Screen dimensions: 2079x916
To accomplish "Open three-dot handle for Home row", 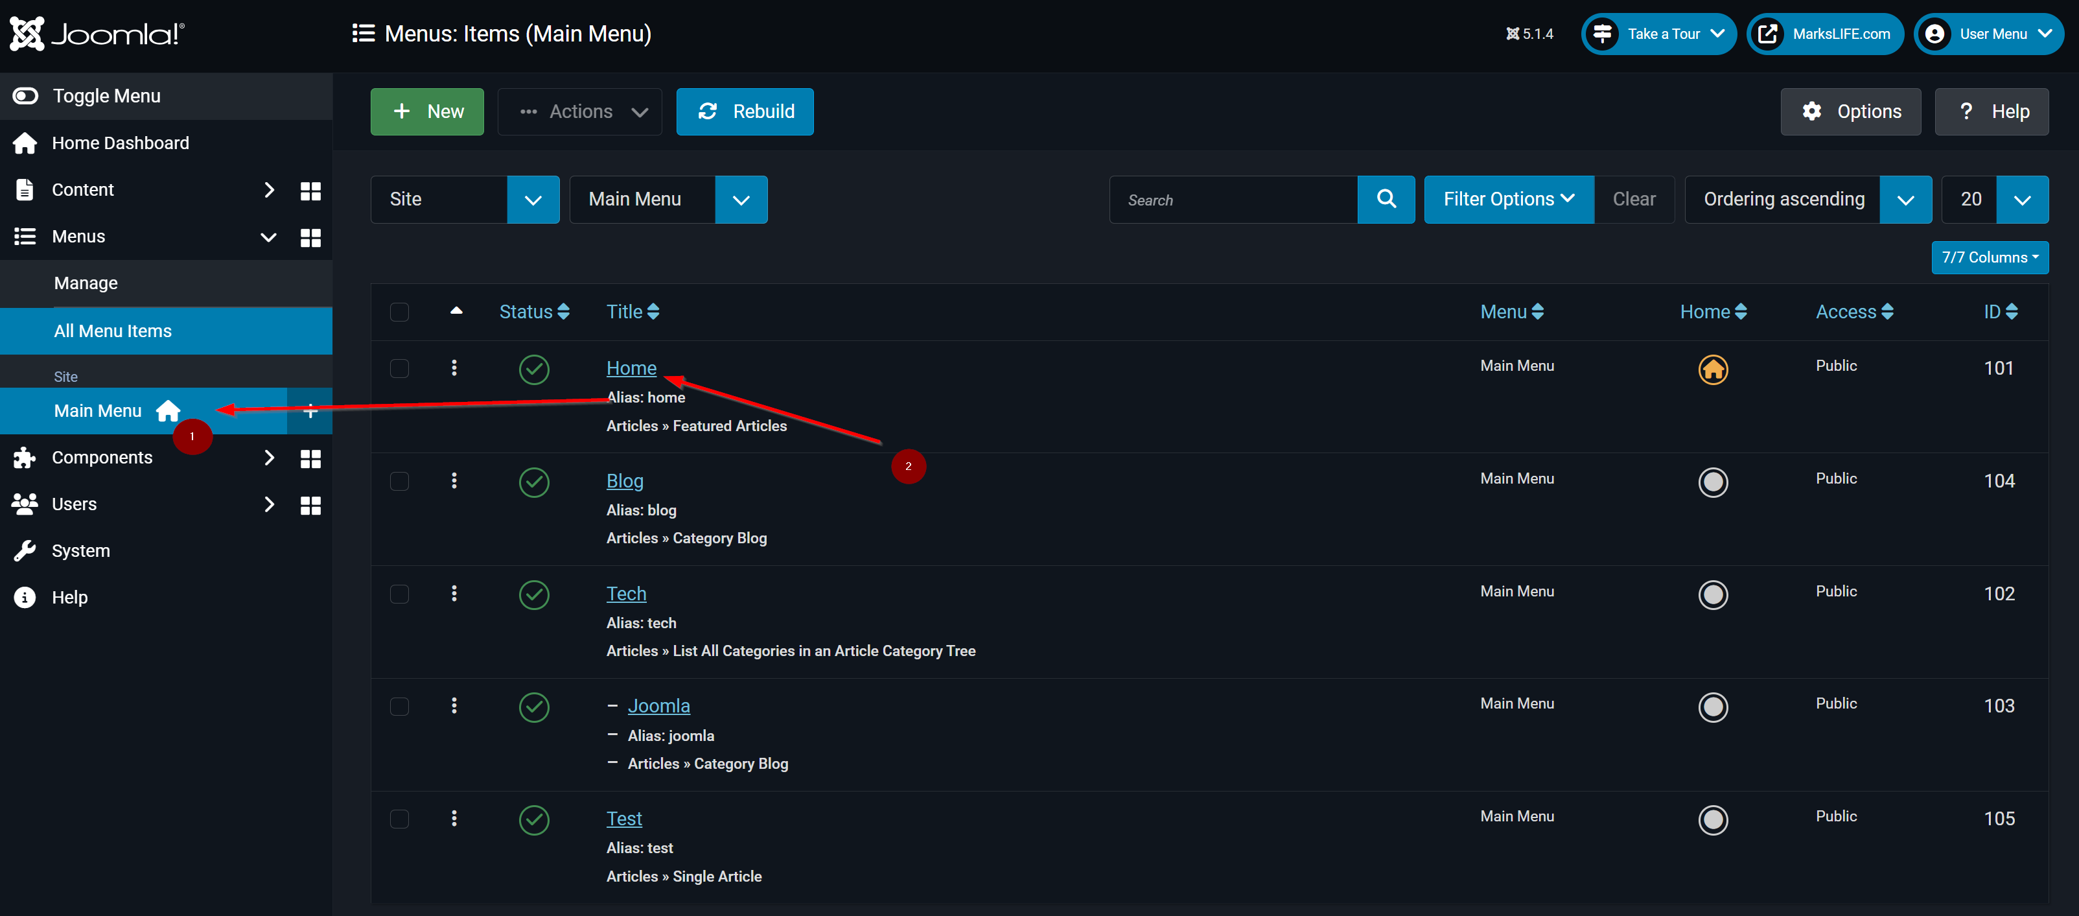I will tap(454, 368).
